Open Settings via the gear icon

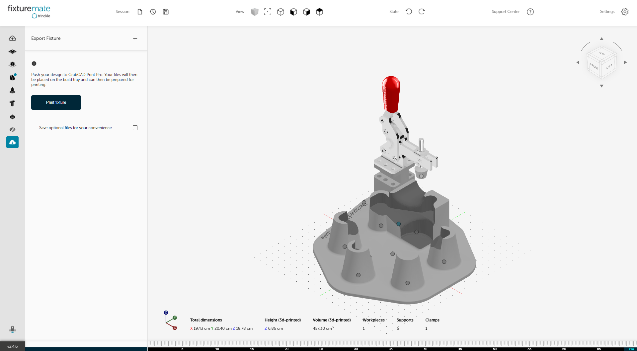(x=625, y=12)
